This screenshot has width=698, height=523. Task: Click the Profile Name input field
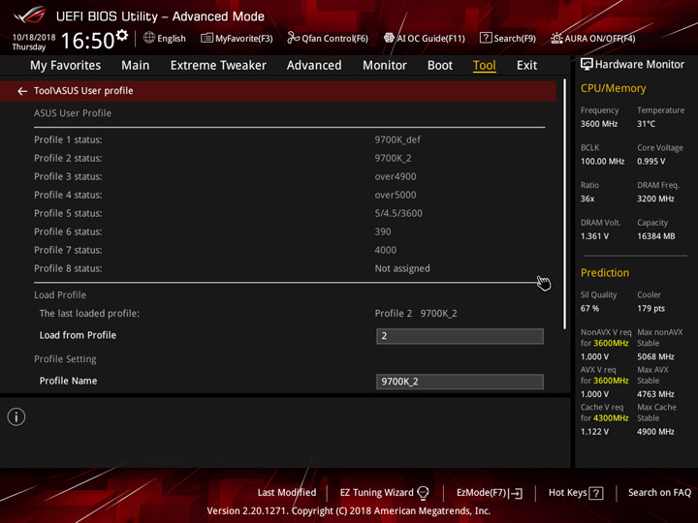tap(460, 382)
